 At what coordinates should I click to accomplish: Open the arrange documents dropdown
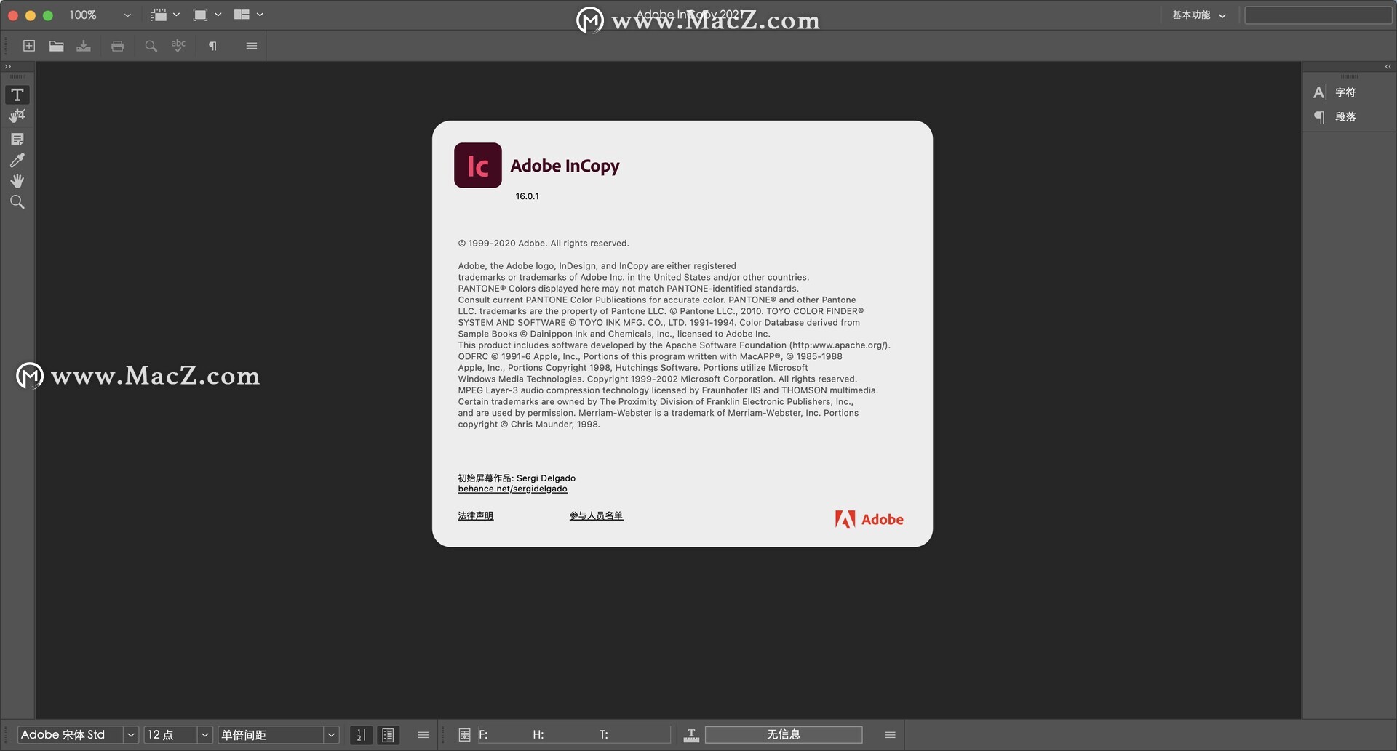tap(249, 15)
